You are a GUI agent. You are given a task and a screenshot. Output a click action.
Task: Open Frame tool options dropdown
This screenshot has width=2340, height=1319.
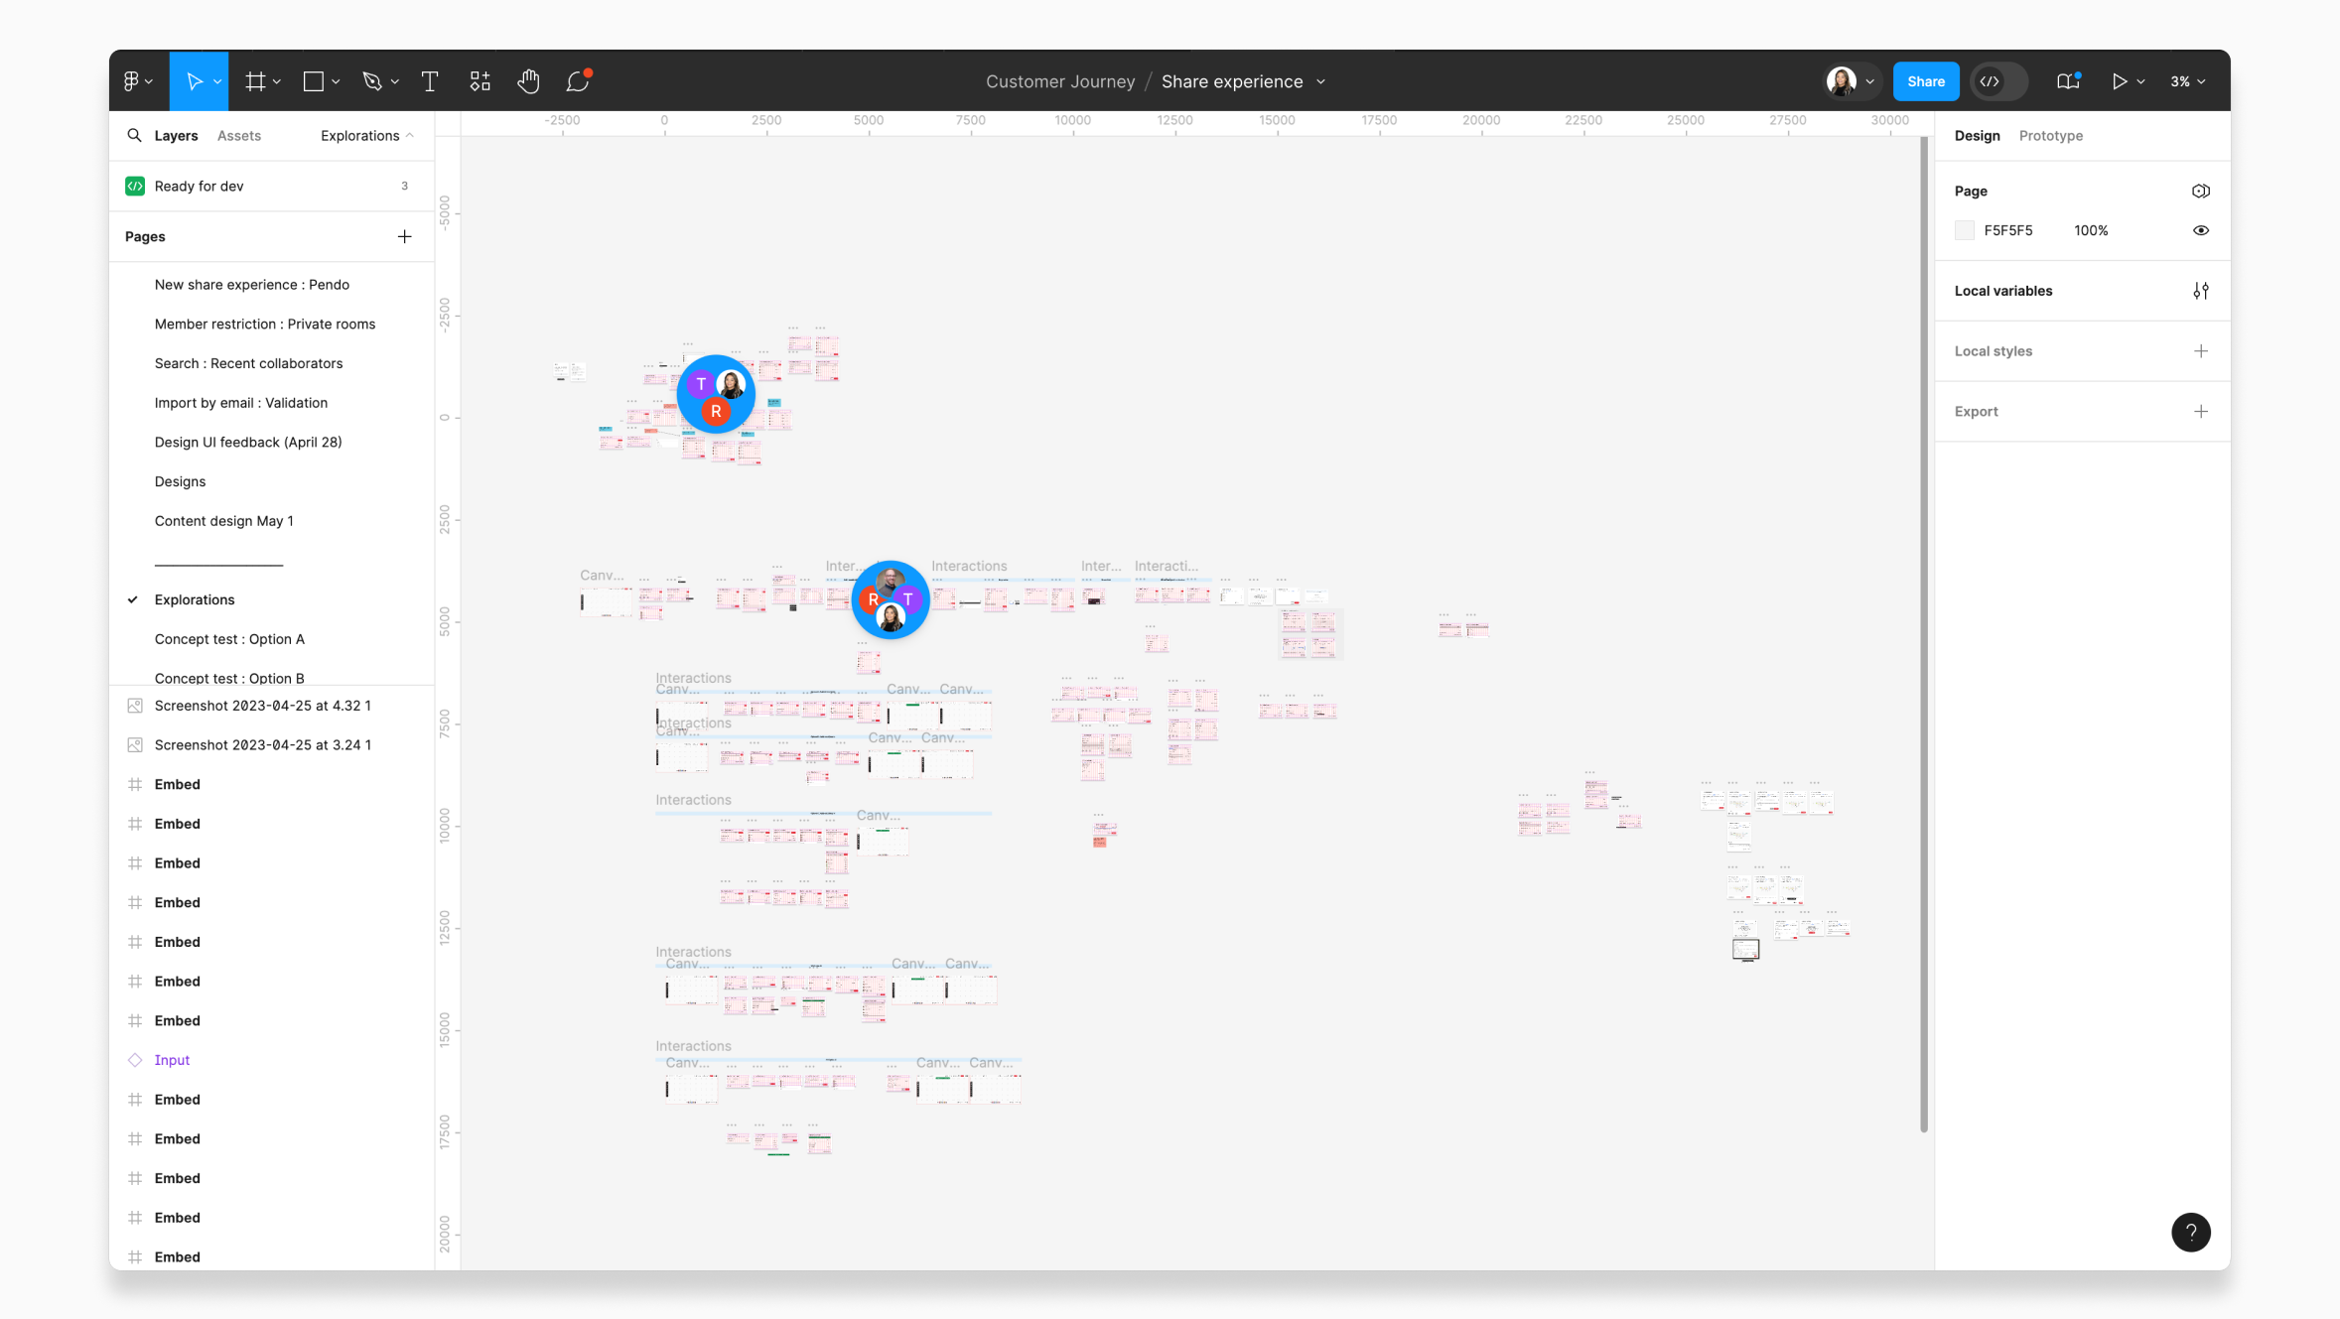tap(277, 82)
